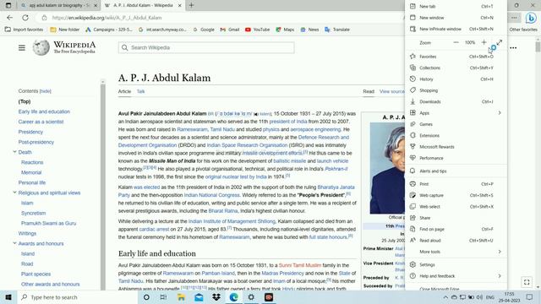The width and height of the screenshot is (541, 304).
Task: Click the Find on page icon
Action: pos(413,229)
